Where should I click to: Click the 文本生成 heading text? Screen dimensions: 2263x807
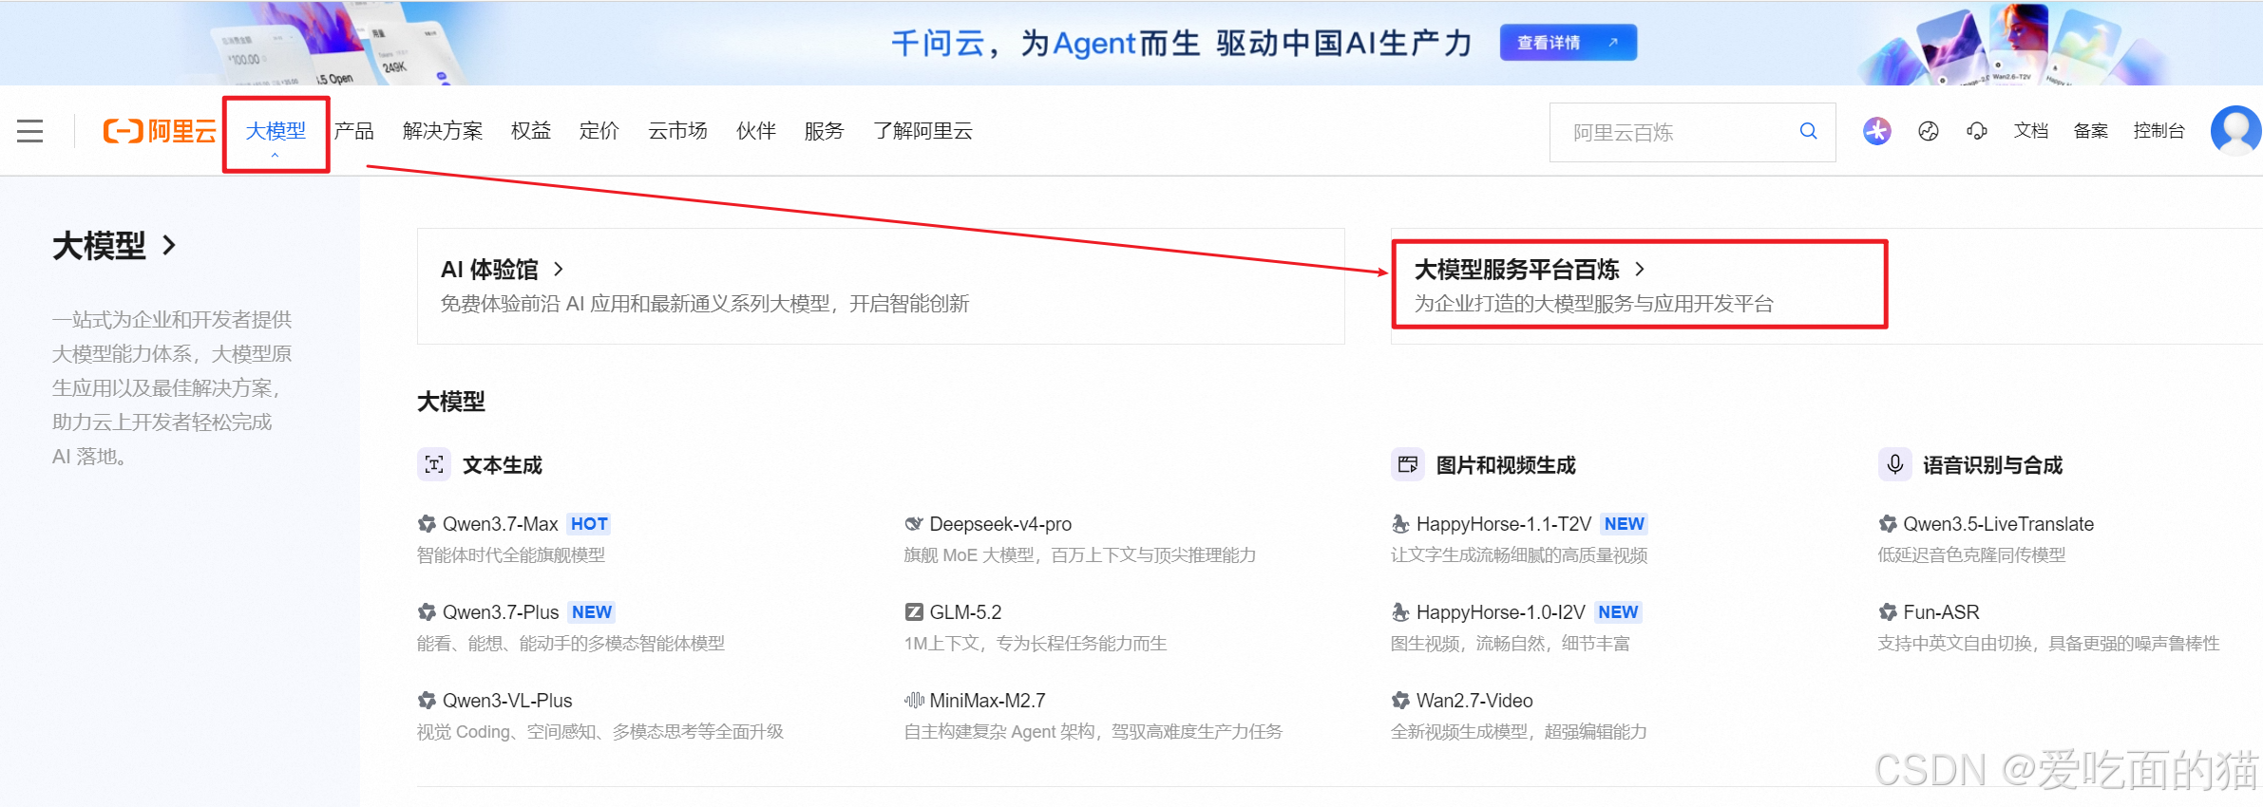(x=503, y=465)
